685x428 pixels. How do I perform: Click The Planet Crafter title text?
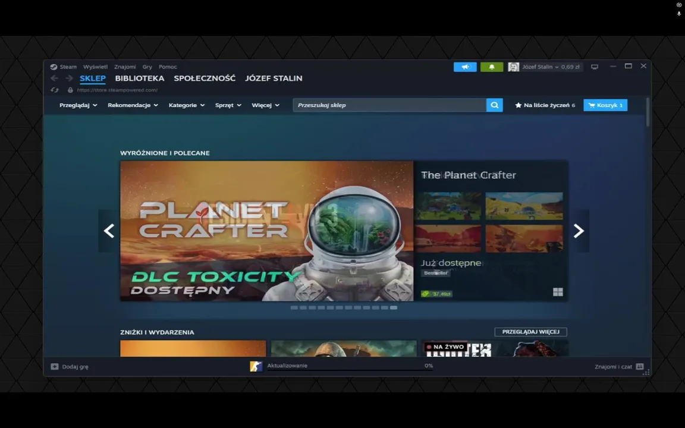click(x=469, y=175)
